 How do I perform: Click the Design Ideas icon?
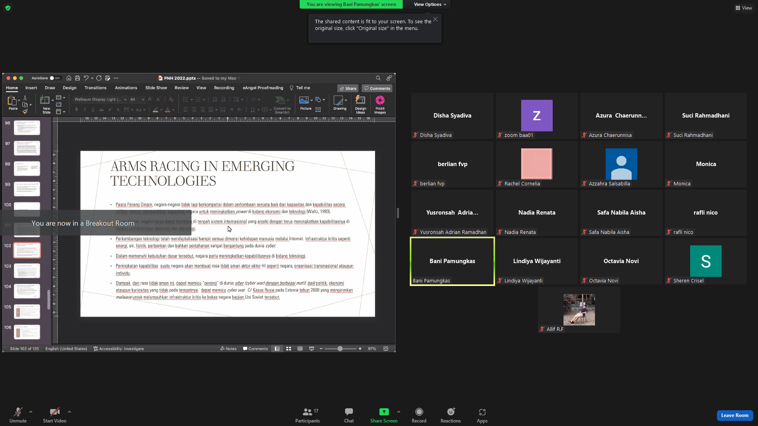click(x=360, y=100)
